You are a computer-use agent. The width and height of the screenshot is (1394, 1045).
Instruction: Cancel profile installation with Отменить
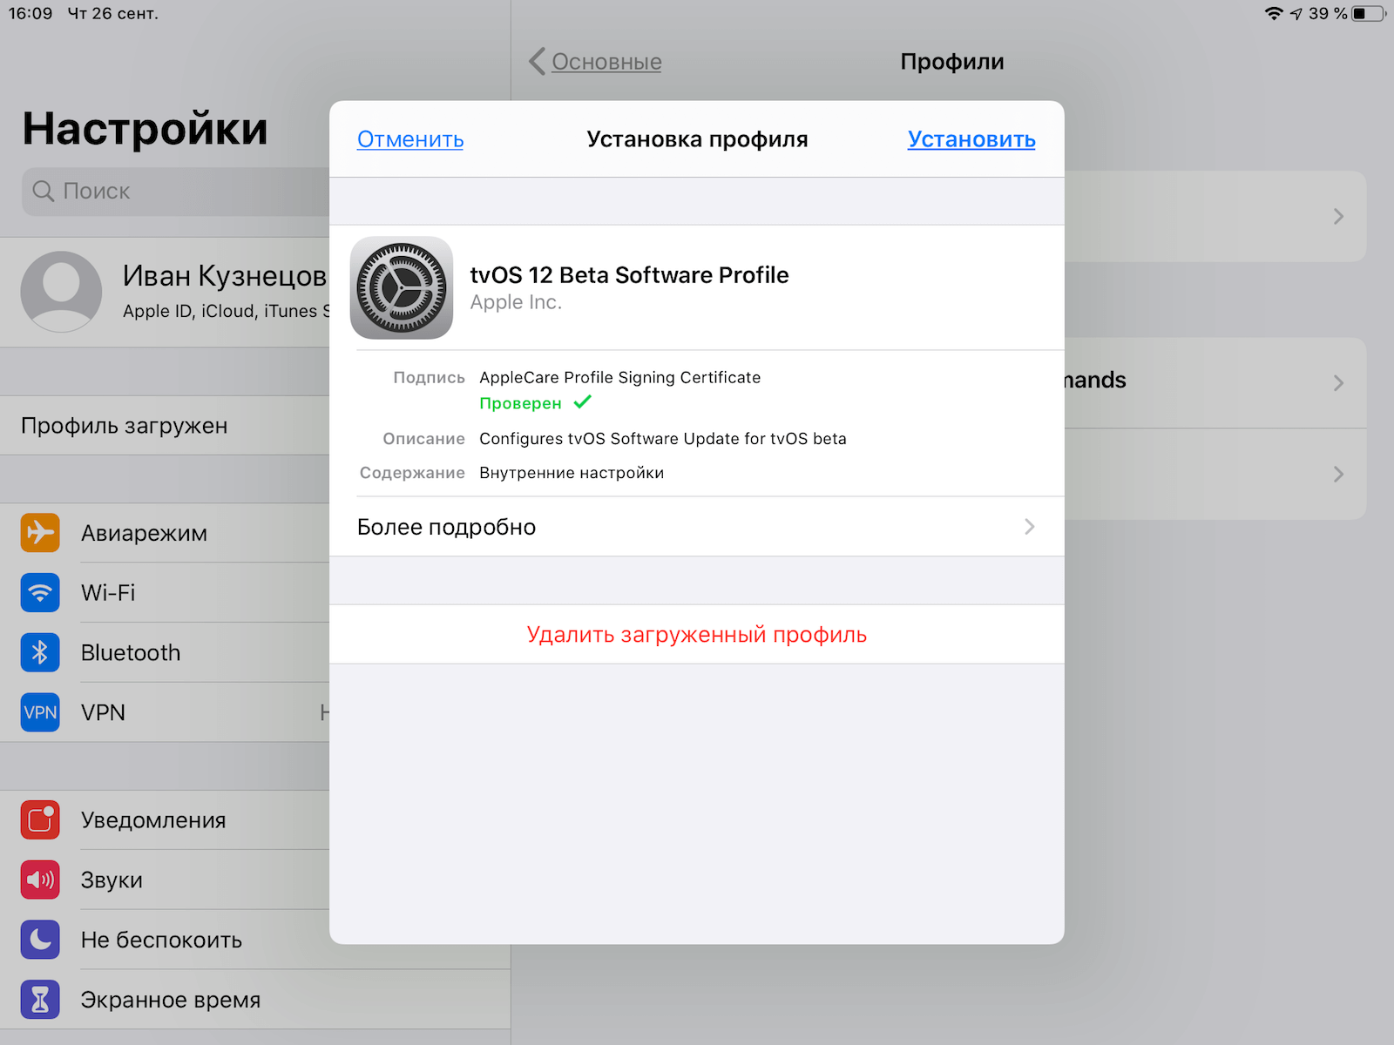pyautogui.click(x=410, y=139)
